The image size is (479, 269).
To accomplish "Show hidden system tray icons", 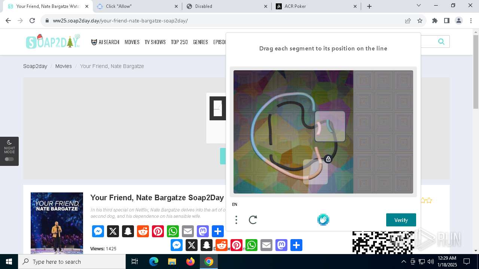I will tap(403, 262).
